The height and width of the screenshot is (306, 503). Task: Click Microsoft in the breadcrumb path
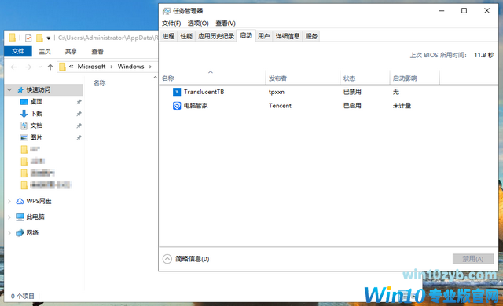click(91, 67)
